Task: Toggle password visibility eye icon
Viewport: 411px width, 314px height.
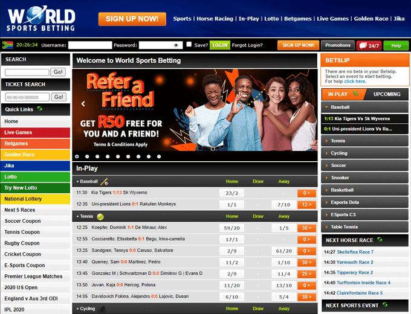Action: (x=176, y=45)
